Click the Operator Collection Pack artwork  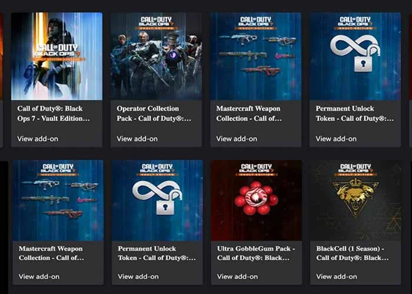(156, 56)
